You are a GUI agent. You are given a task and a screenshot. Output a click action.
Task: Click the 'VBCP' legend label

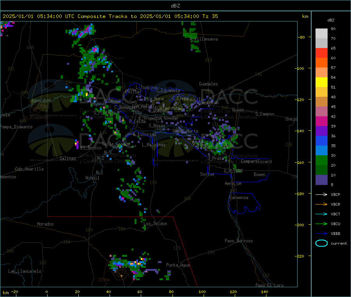point(335,194)
